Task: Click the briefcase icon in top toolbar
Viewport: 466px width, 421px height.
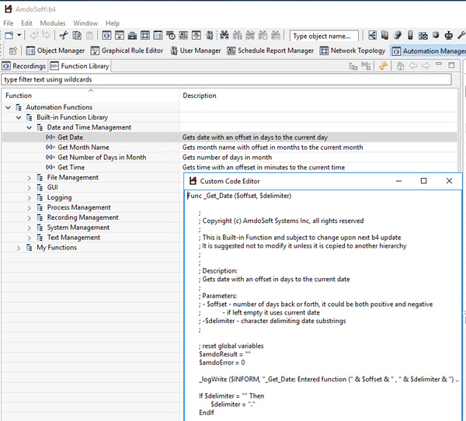Action: pos(132,36)
